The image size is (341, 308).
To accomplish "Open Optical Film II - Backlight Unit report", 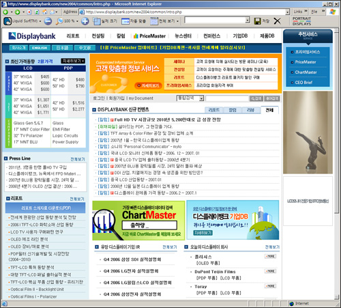I will point(38,290).
